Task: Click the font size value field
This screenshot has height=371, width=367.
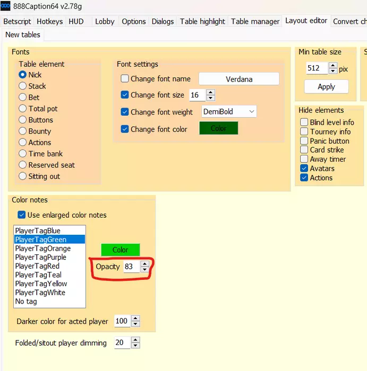Action: click(x=198, y=95)
